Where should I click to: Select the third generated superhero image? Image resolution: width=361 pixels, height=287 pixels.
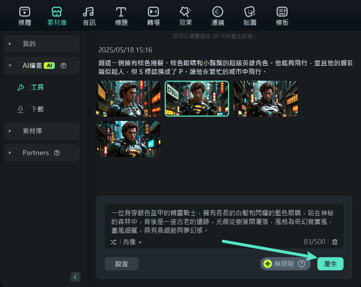coord(265,98)
